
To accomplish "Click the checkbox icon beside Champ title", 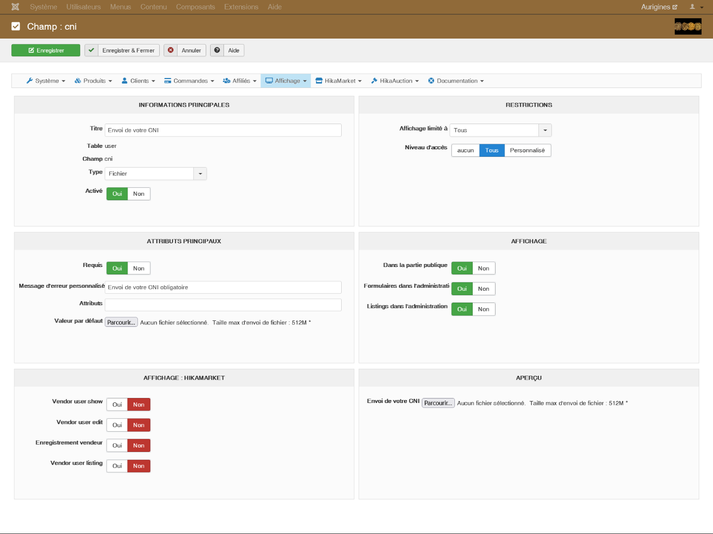I will [x=16, y=26].
